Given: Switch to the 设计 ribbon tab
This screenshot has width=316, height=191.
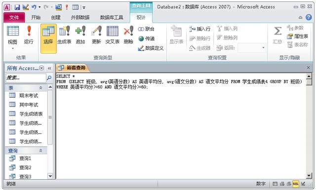Looking at the screenshot, I should coord(141,17).
